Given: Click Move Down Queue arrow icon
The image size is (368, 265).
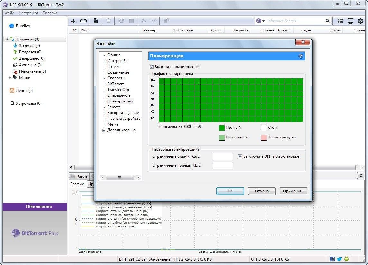Looking at the screenshot, I should (154, 21).
